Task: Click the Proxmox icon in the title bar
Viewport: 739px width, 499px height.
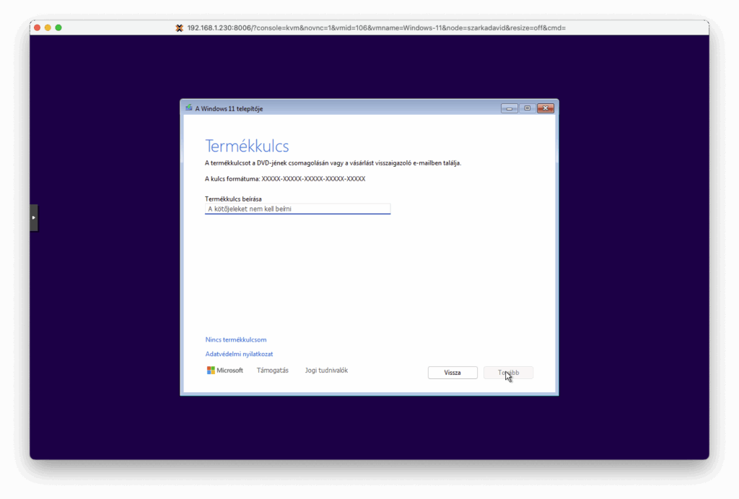Action: coord(179,28)
